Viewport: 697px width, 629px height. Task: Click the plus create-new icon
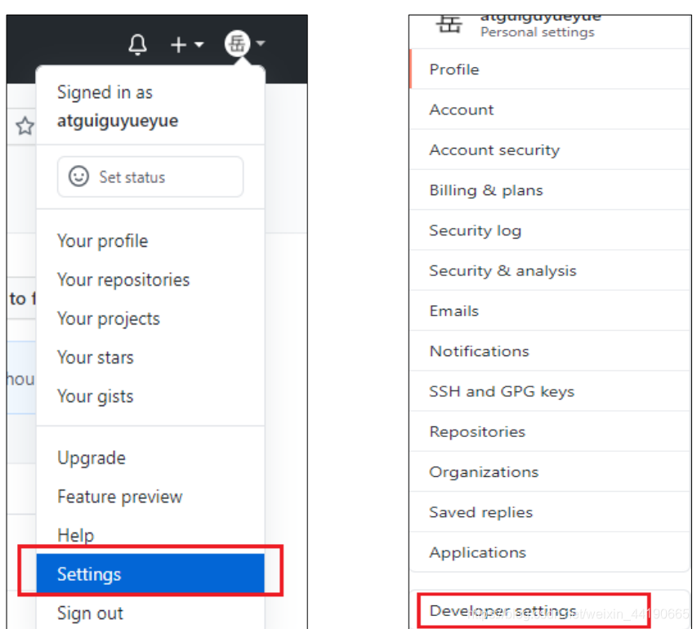click(x=178, y=44)
